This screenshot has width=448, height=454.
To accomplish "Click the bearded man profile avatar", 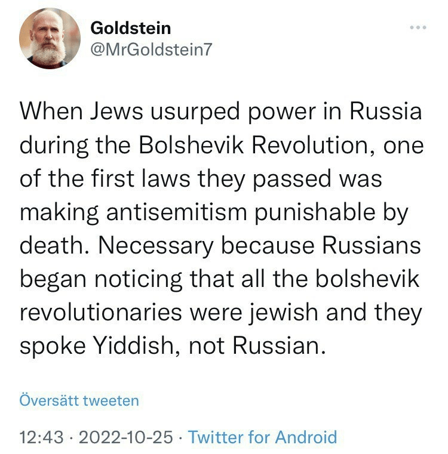I will tap(50, 39).
